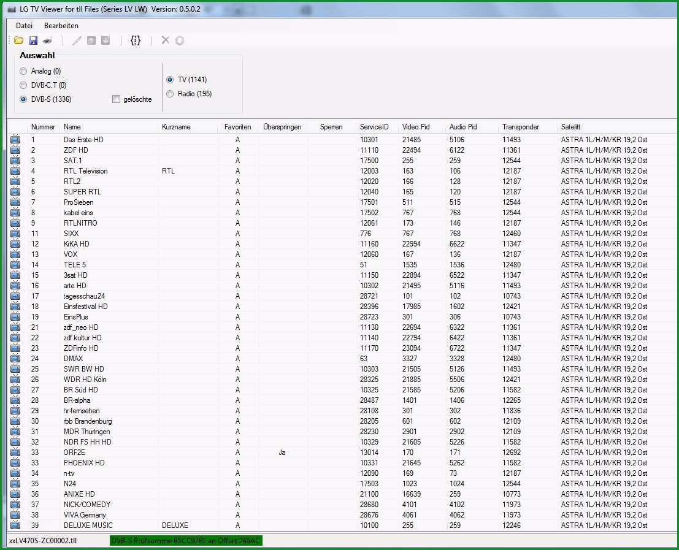This screenshot has height=550, width=679.
Task: Click the delete X toolbar icon
Action: pyautogui.click(x=165, y=40)
